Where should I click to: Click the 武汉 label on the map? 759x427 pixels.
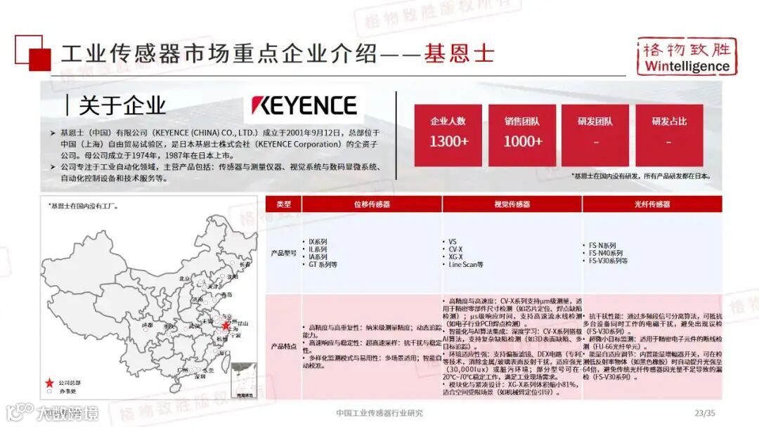tap(194, 327)
